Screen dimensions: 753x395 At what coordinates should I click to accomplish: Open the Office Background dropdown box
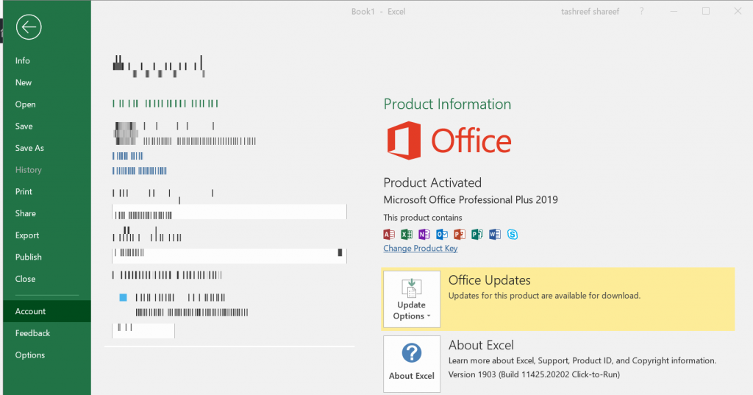(x=229, y=212)
